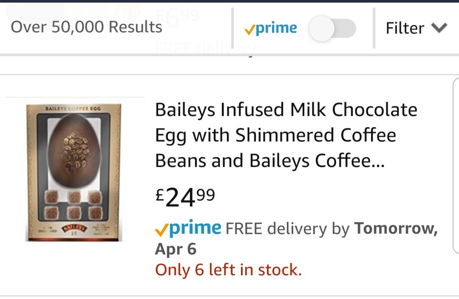Select the Apr 6 delivery date text
Viewport: 459px width, 299px height.
pos(176,249)
